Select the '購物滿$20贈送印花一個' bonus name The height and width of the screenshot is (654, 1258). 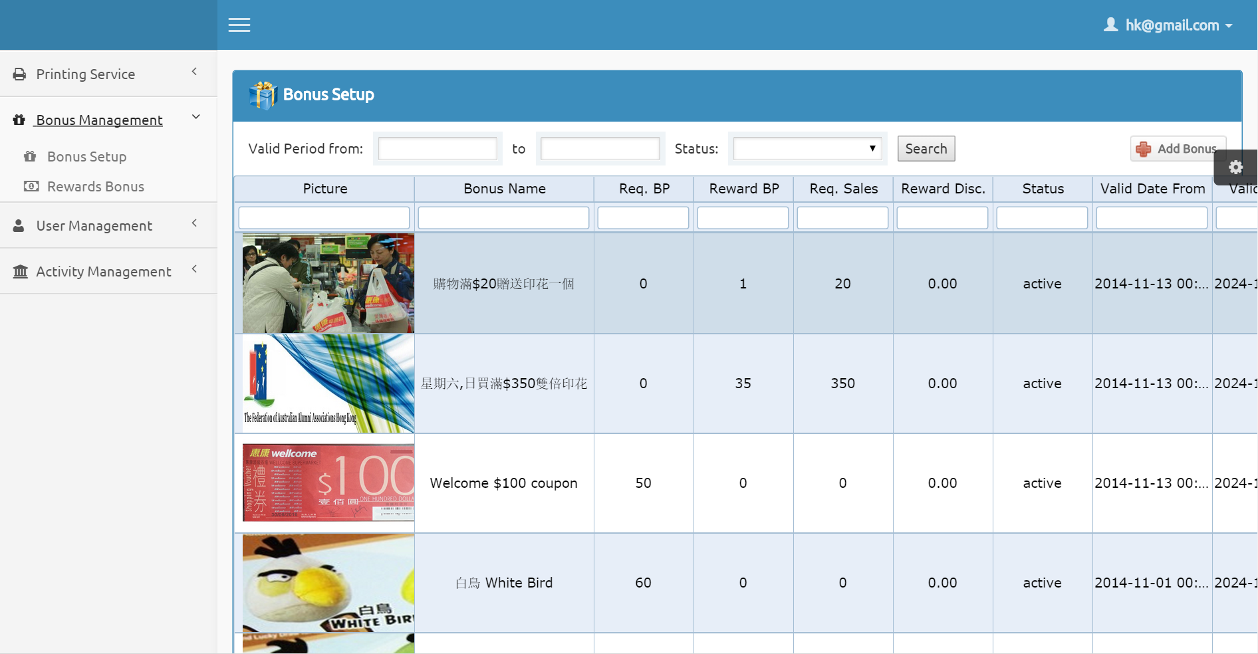[504, 284]
